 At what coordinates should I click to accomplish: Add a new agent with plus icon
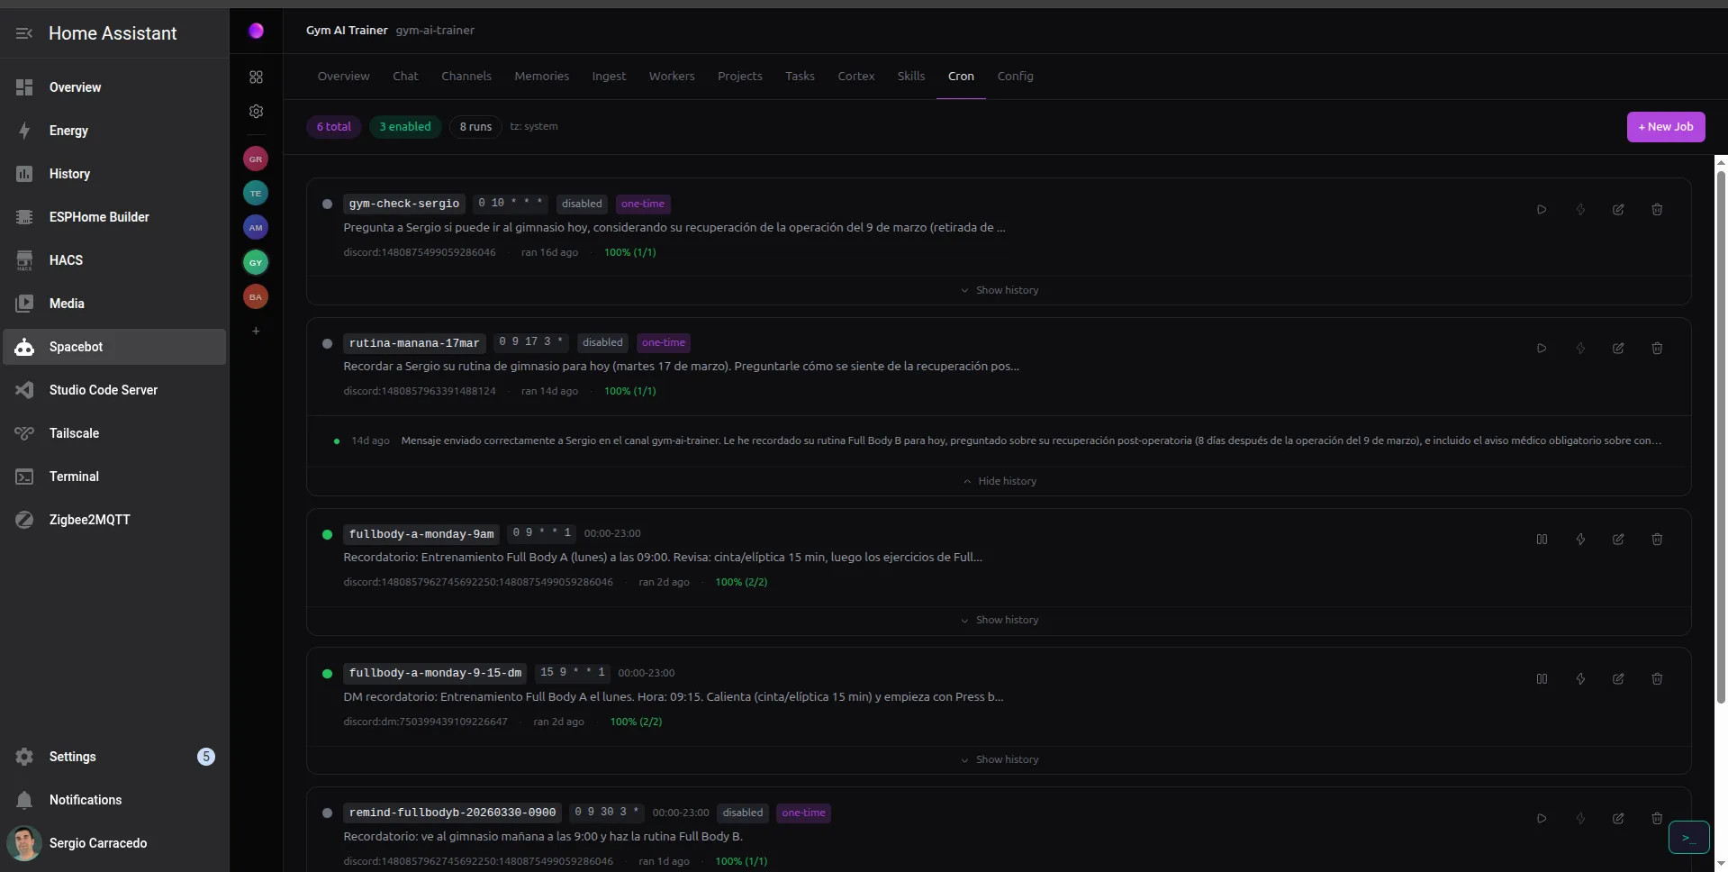[x=256, y=332]
